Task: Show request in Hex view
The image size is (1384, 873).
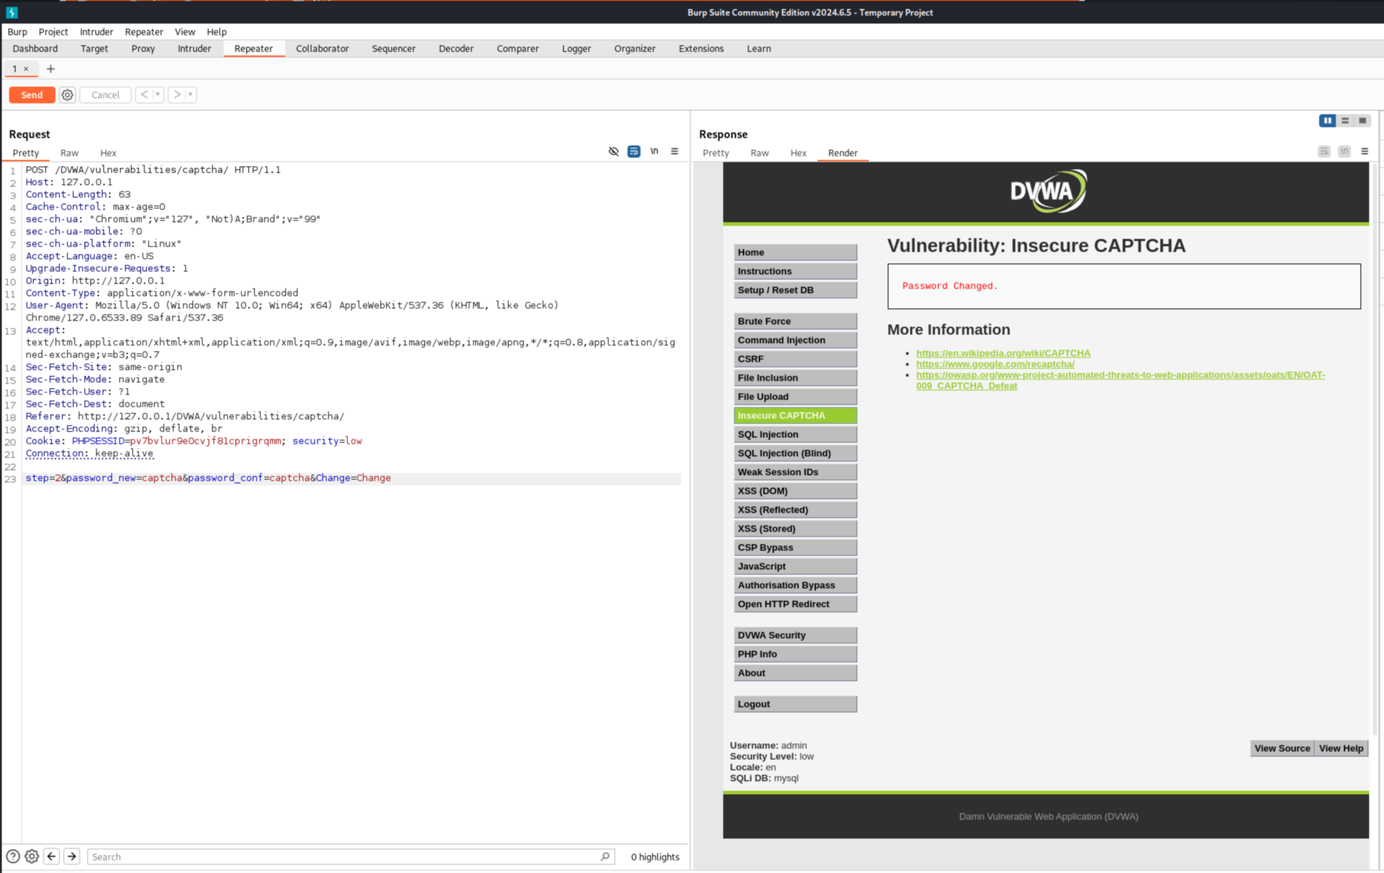Action: pyautogui.click(x=108, y=153)
